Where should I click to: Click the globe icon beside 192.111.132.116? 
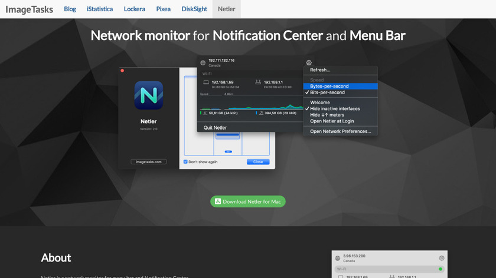(x=203, y=62)
